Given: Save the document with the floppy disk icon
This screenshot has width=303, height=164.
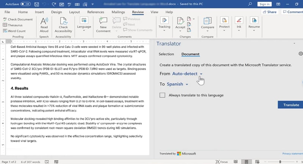Looking at the screenshot, I should pyautogui.click(x=36, y=4).
